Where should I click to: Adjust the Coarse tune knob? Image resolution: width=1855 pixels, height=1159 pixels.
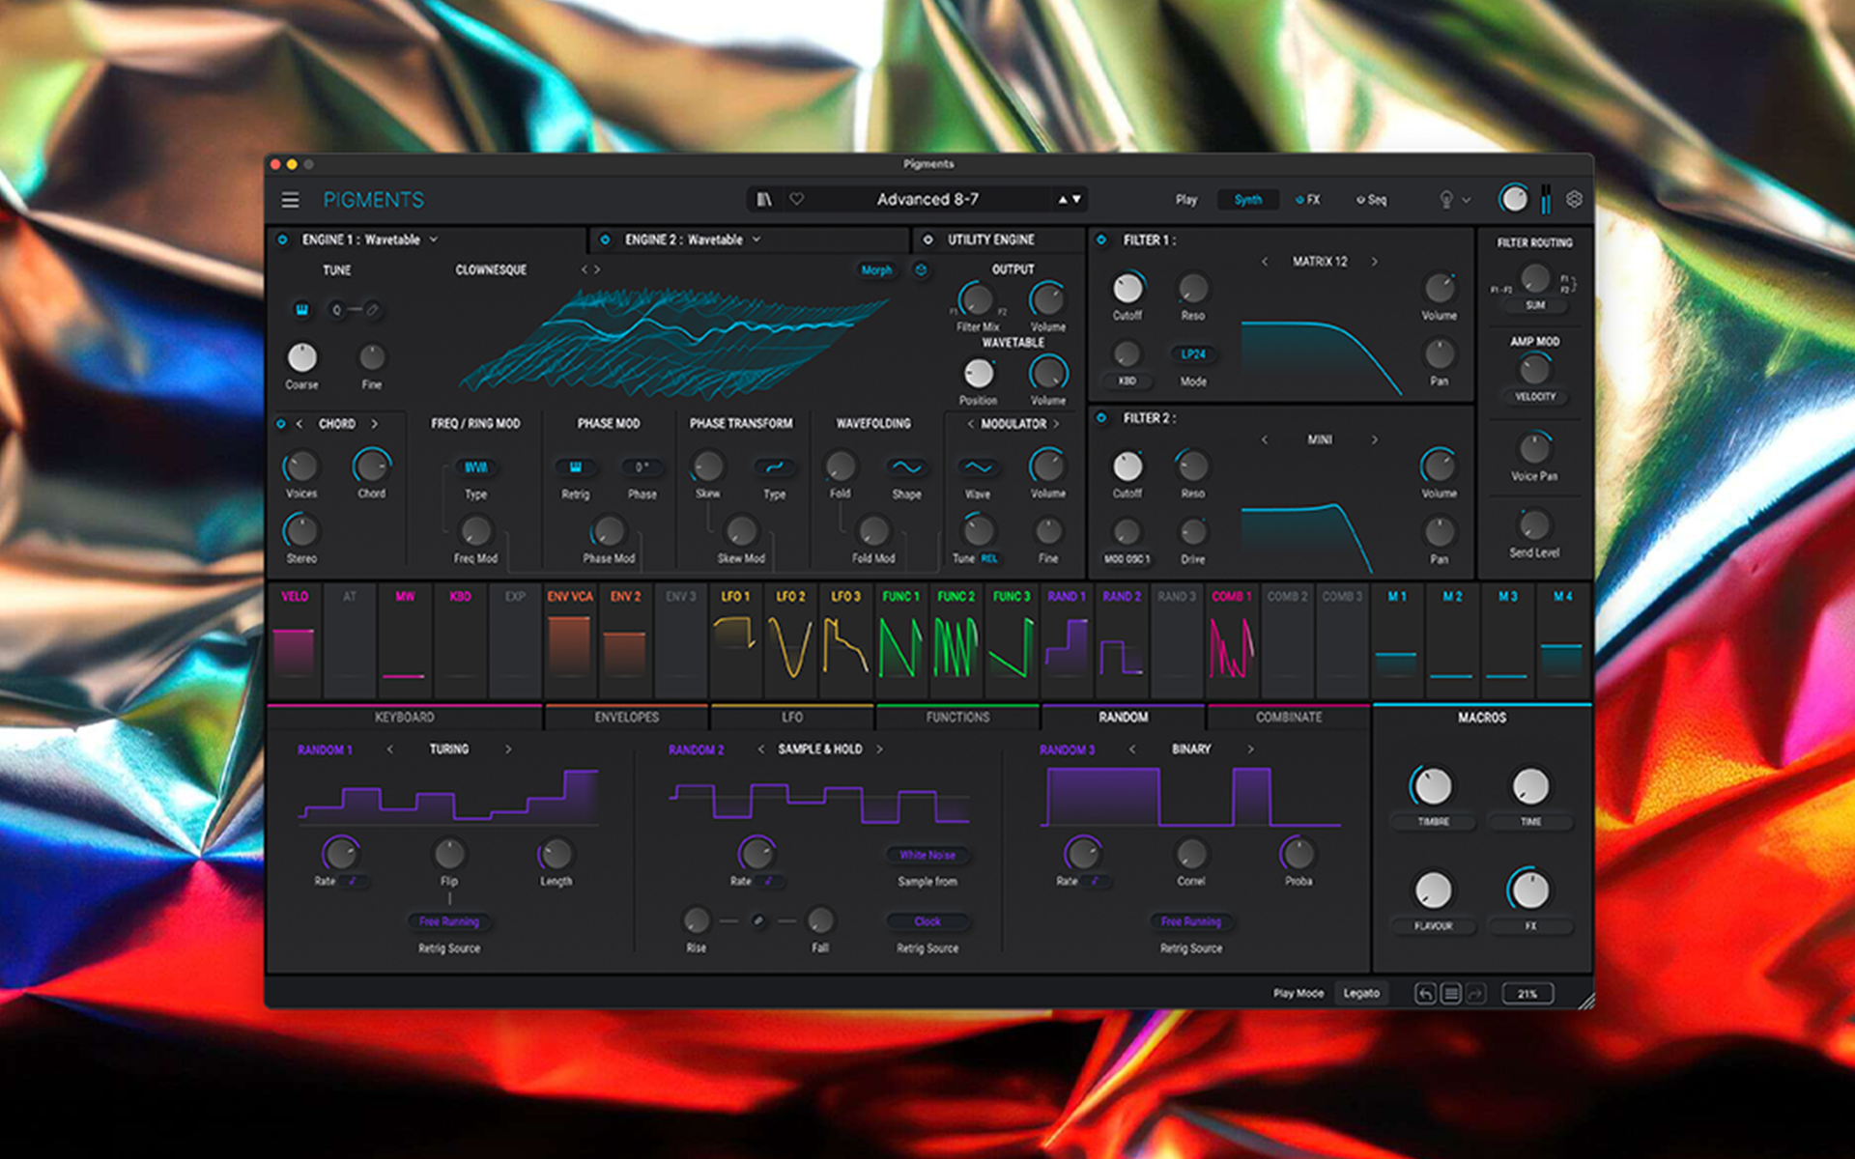(x=301, y=357)
